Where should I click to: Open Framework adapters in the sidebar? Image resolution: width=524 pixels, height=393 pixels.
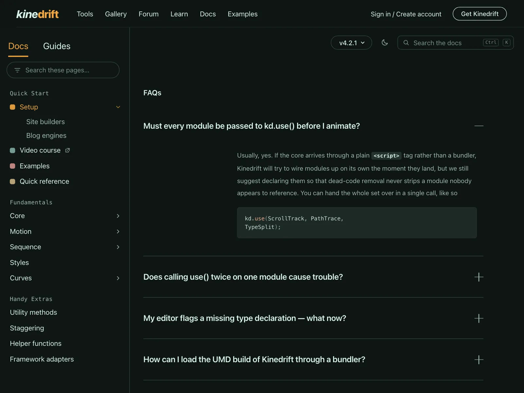(x=42, y=359)
